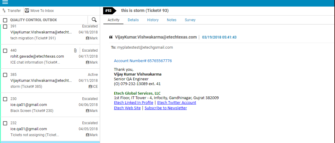Switch to the Details tab

[133, 20]
